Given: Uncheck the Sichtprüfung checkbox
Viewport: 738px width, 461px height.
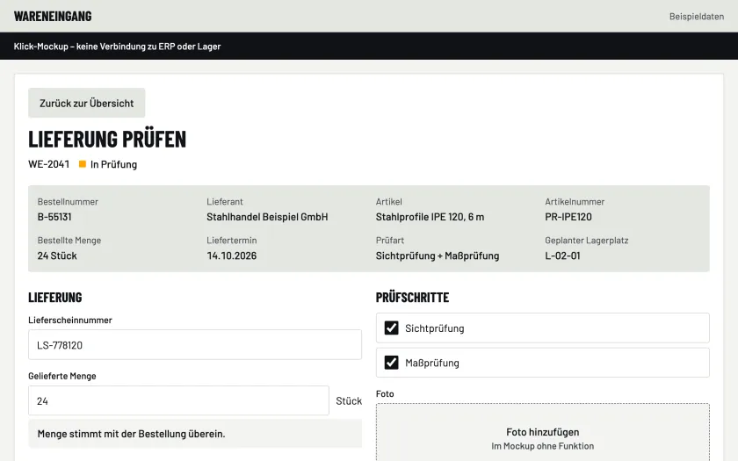Looking at the screenshot, I should [391, 328].
